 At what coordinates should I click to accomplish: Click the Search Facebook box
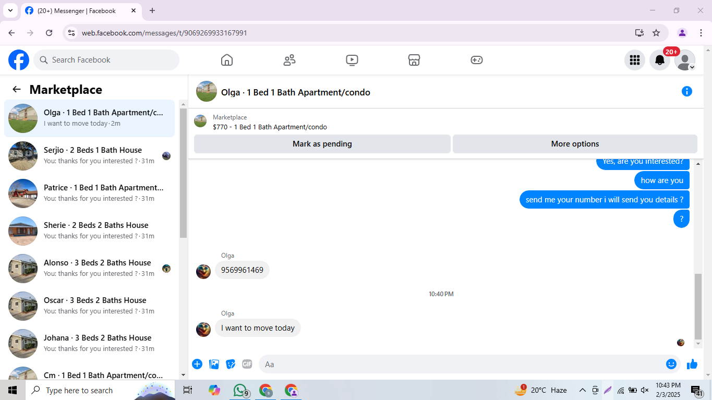point(106,60)
